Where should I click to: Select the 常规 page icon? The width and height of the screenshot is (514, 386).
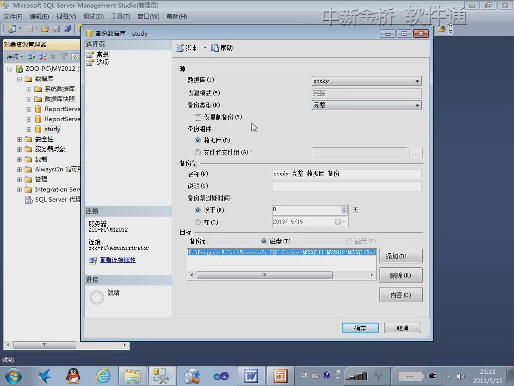pos(90,54)
